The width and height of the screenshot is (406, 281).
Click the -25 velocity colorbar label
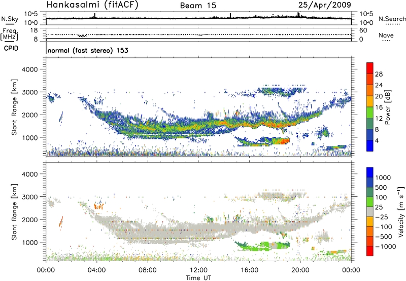coord(382,217)
